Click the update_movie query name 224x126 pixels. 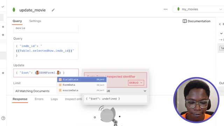point(33,10)
